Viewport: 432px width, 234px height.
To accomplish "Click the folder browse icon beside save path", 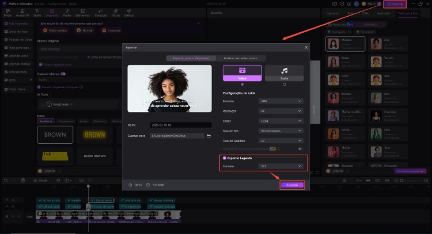I will [x=209, y=136].
